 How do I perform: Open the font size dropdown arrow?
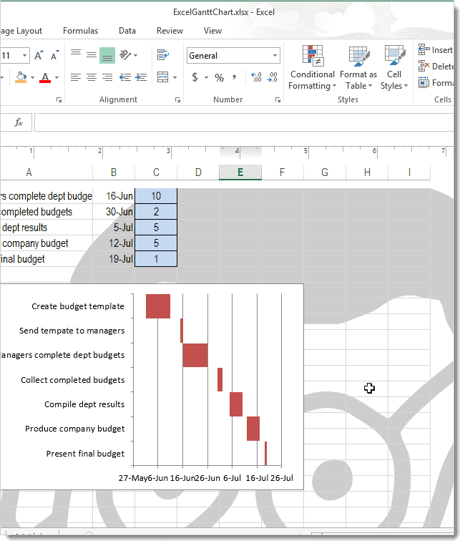(x=24, y=56)
